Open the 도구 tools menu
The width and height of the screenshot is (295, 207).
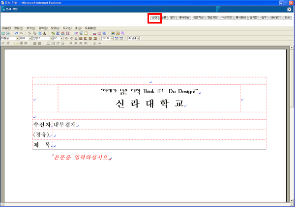[x=67, y=28]
